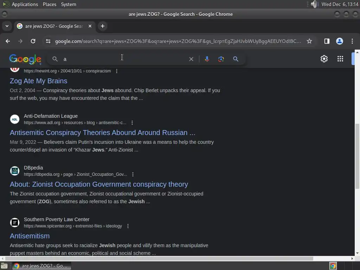
Task: Go back with the browser back arrow
Action: pos(8,41)
